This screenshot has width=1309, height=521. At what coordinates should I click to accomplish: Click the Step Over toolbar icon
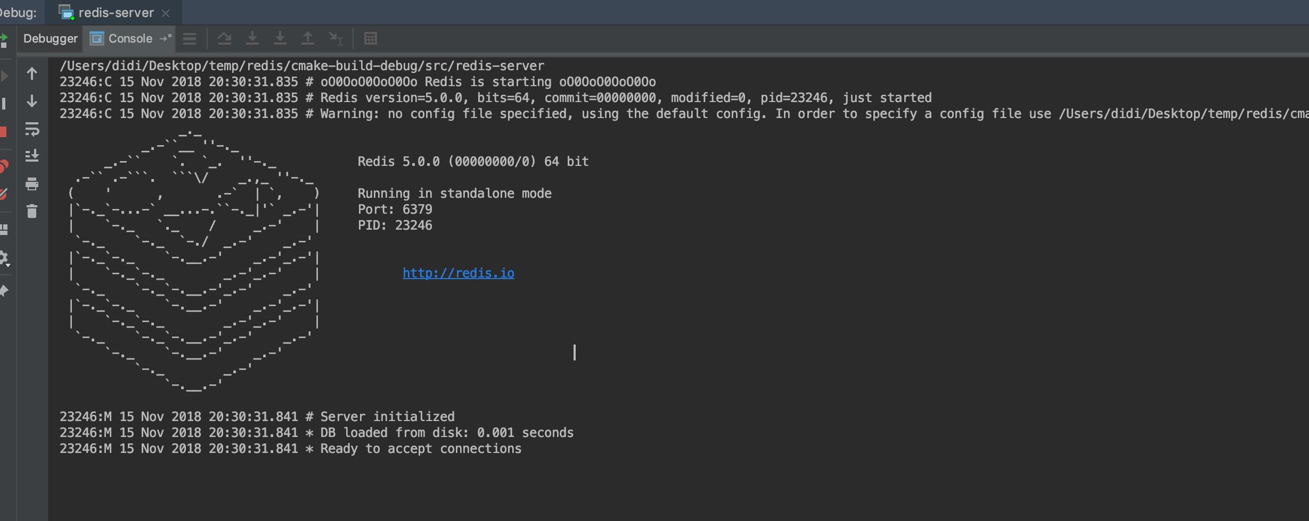tap(224, 38)
